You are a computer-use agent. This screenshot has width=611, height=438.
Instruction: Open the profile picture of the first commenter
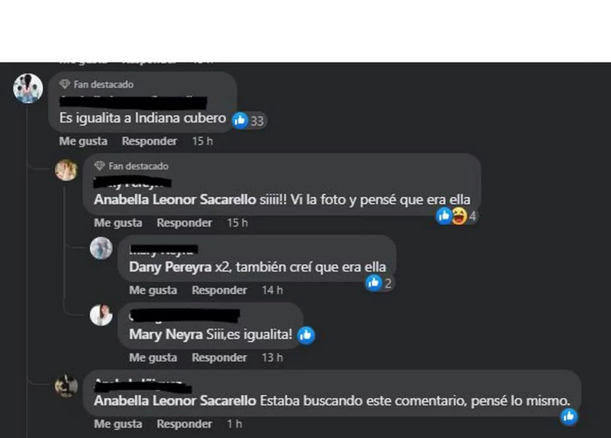pyautogui.click(x=28, y=88)
